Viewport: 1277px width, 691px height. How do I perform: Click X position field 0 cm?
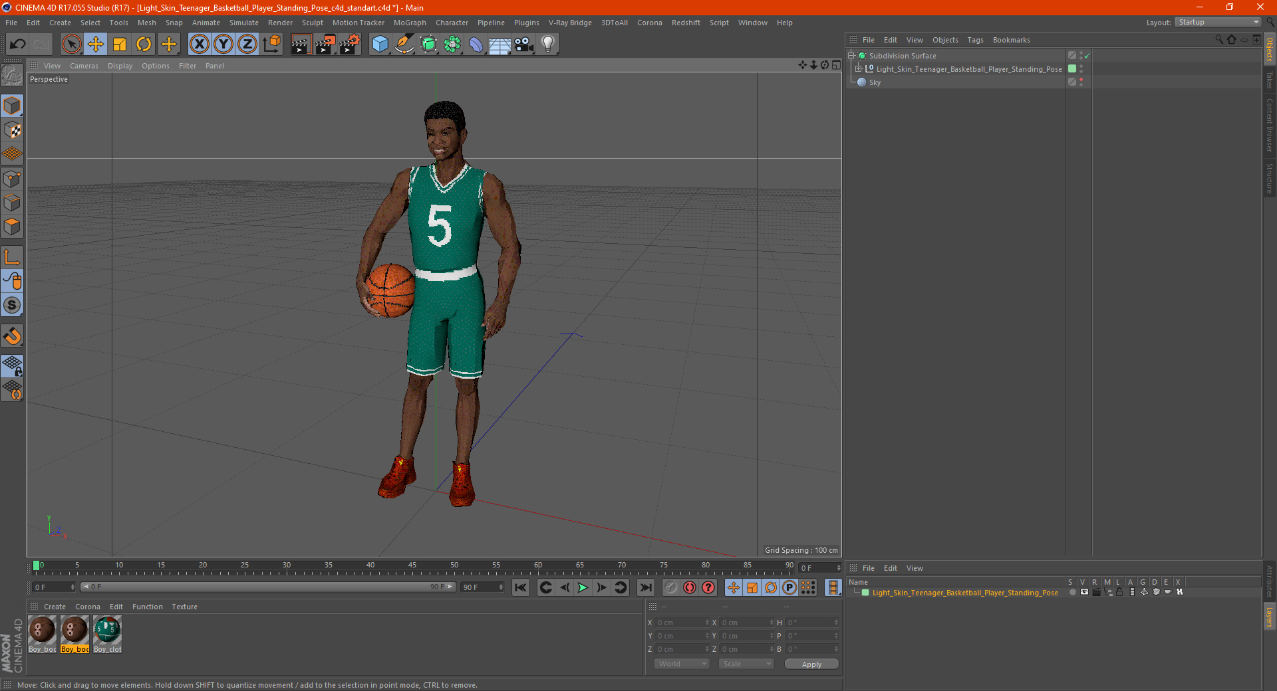click(682, 623)
